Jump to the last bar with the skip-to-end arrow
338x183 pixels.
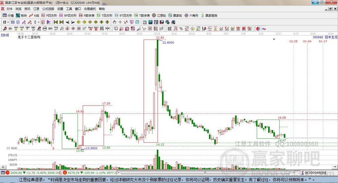[x=61, y=22]
